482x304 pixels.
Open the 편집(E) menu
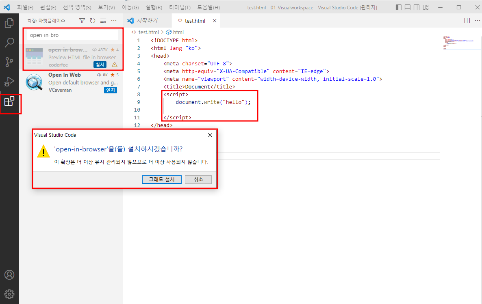pos(48,7)
